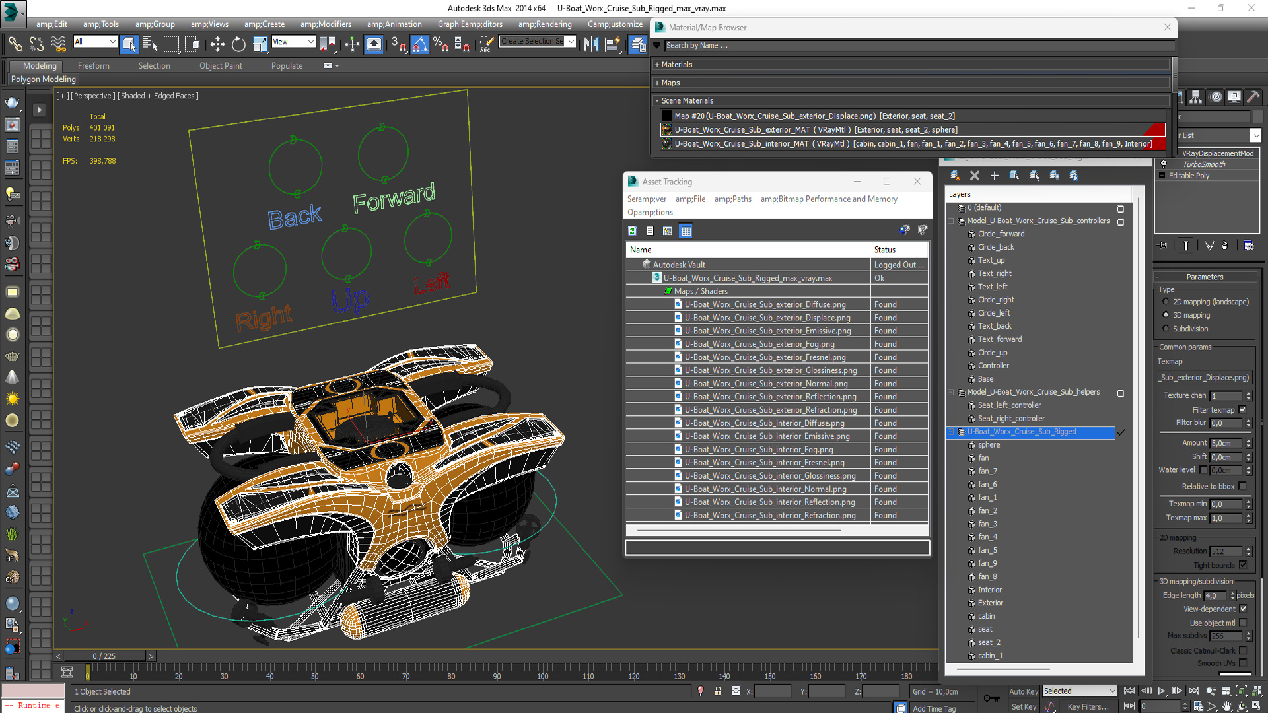Add selected objects to layer plus icon

[x=994, y=176]
